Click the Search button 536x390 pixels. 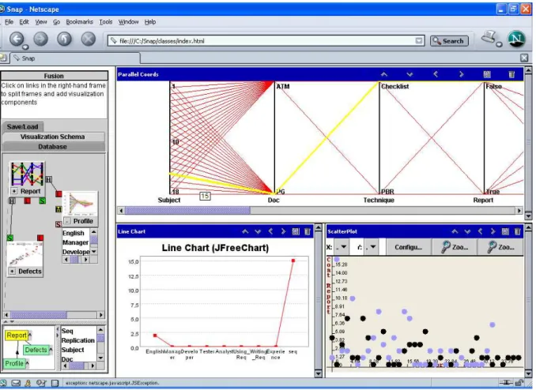point(449,41)
